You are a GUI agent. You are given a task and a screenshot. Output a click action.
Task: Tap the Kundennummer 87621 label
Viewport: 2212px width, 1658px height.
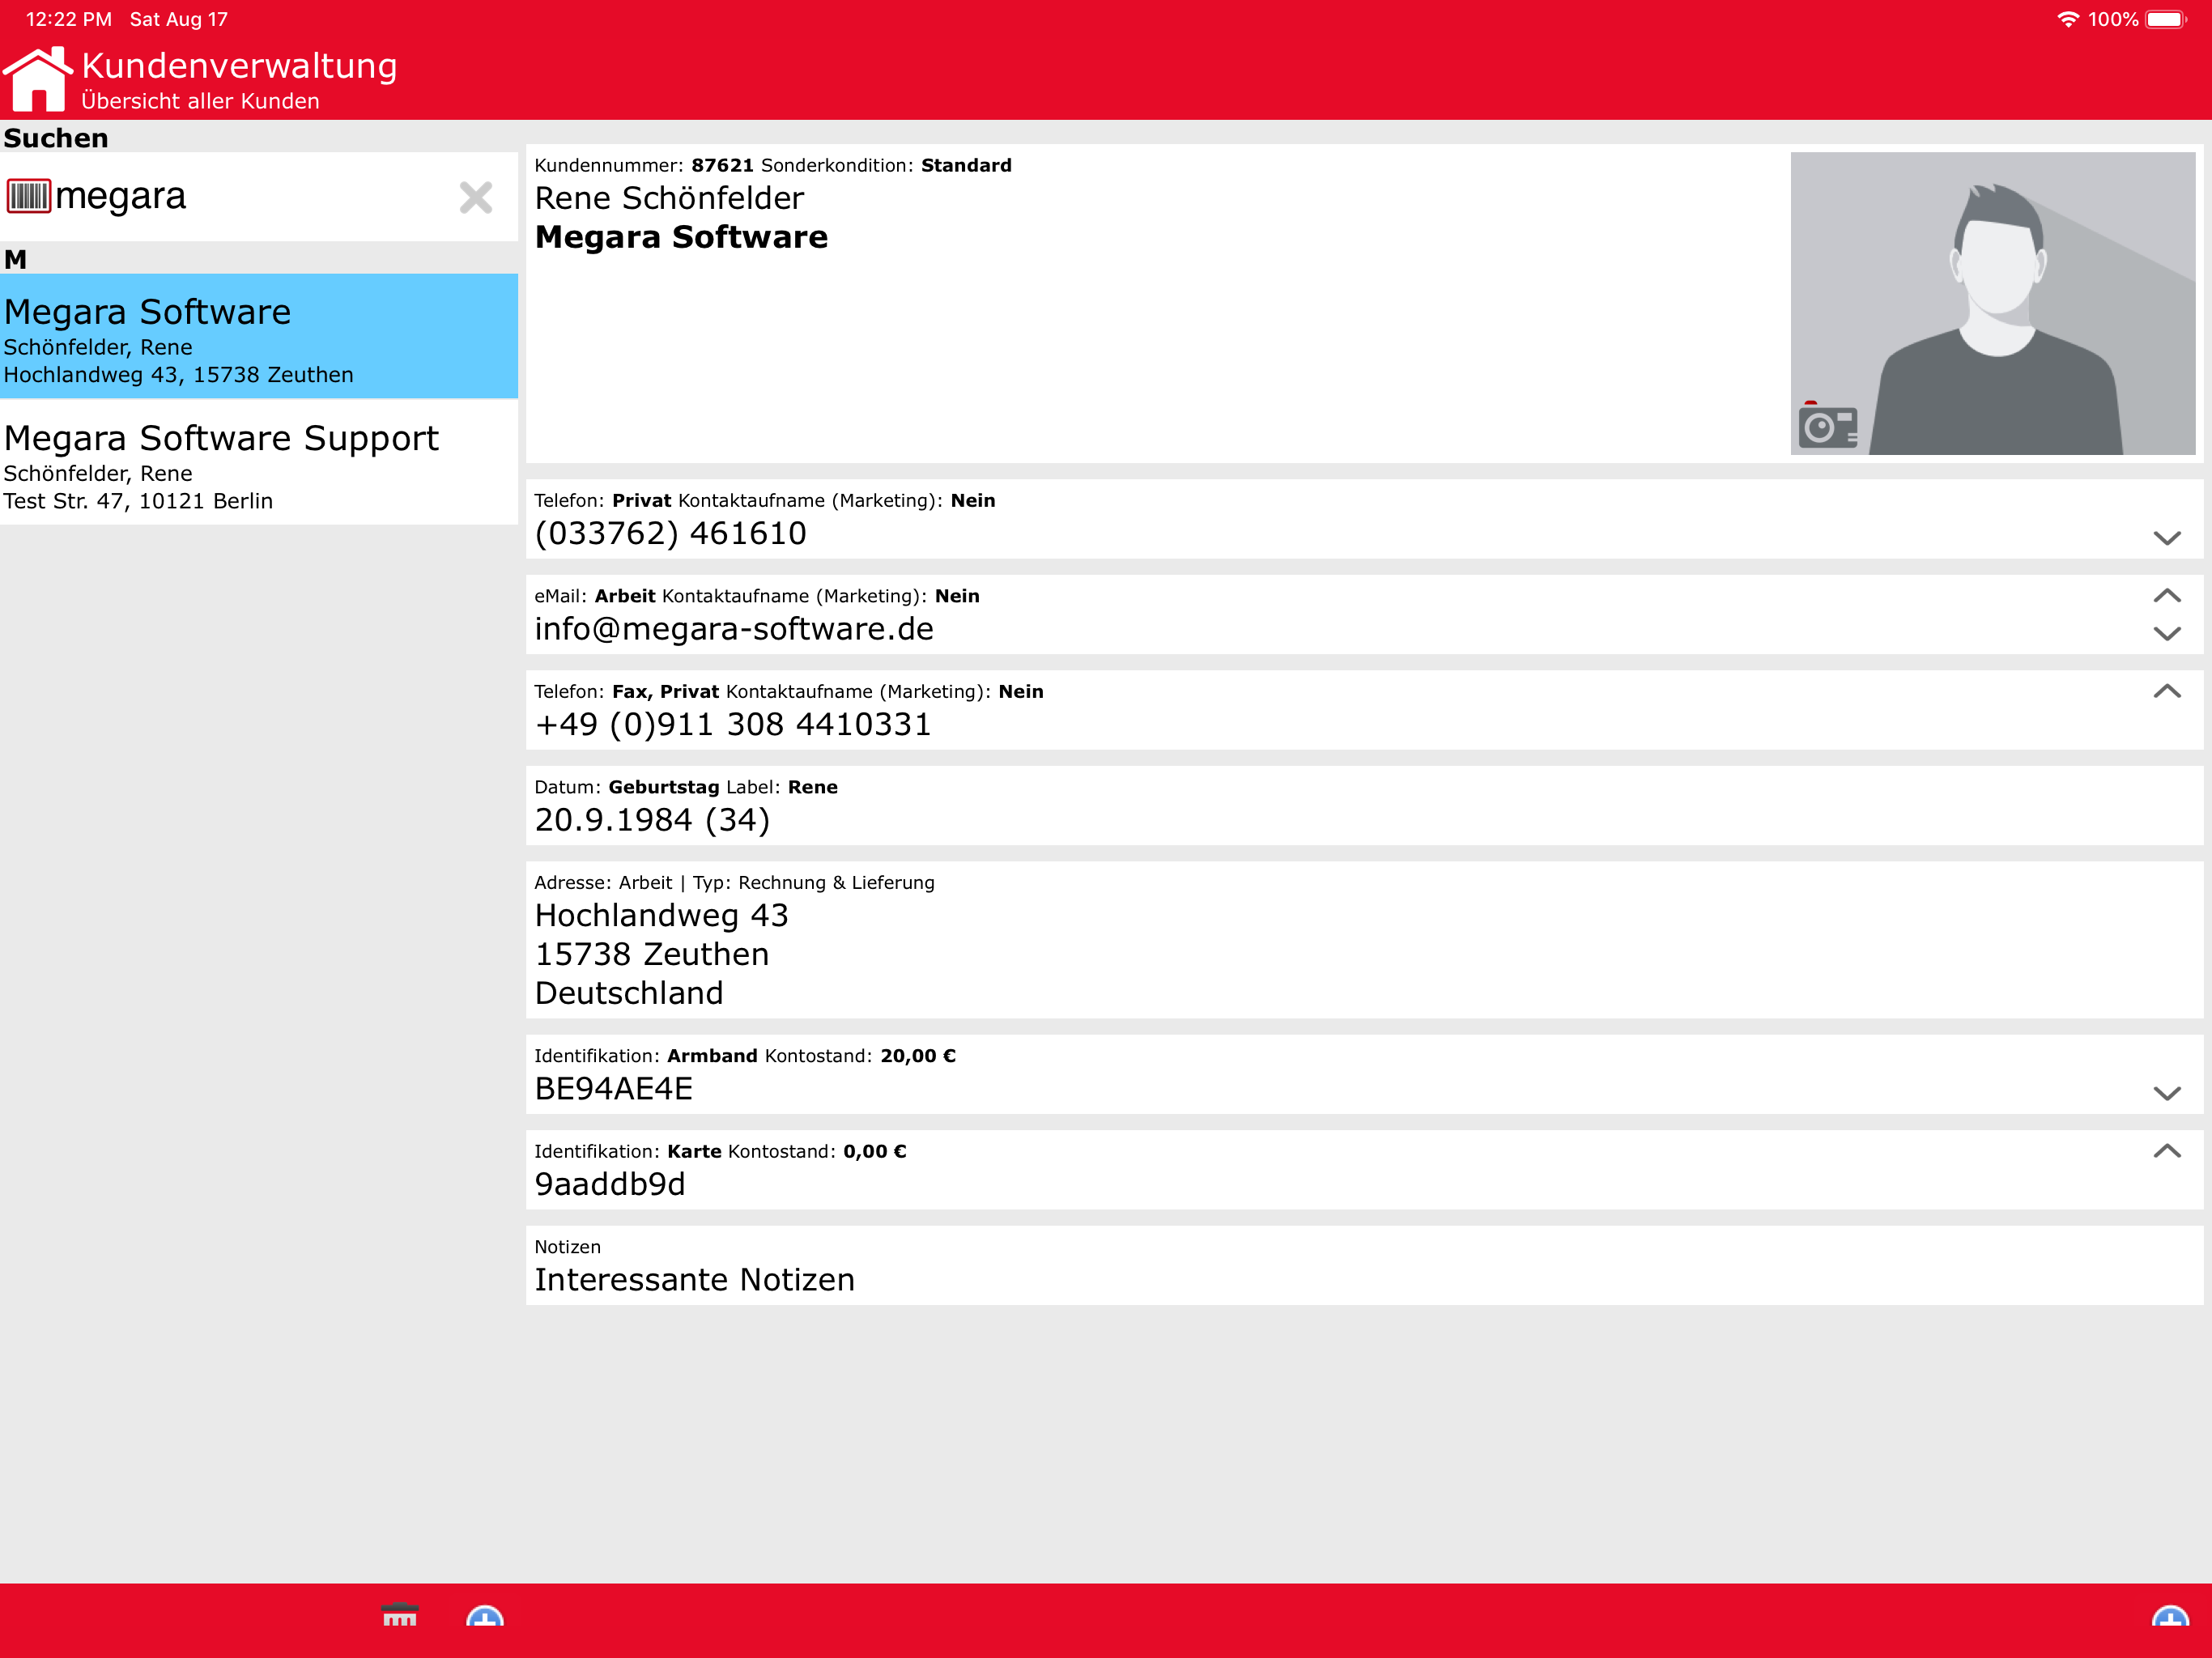pos(644,165)
